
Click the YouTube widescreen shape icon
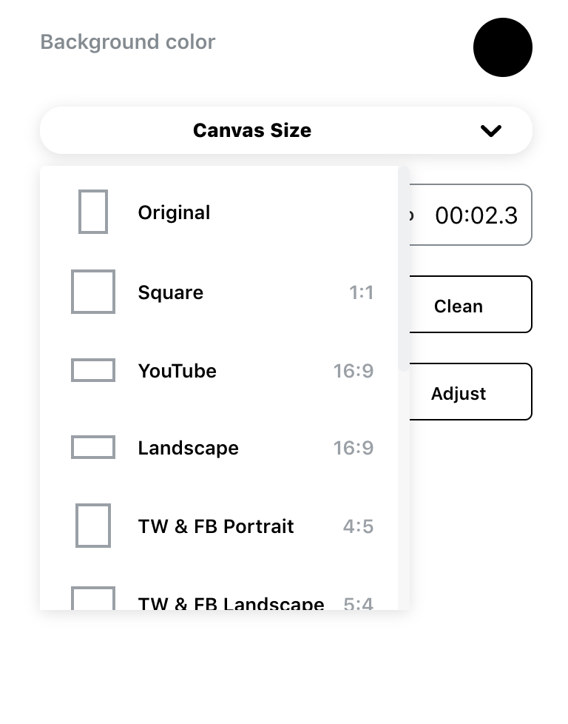click(93, 370)
